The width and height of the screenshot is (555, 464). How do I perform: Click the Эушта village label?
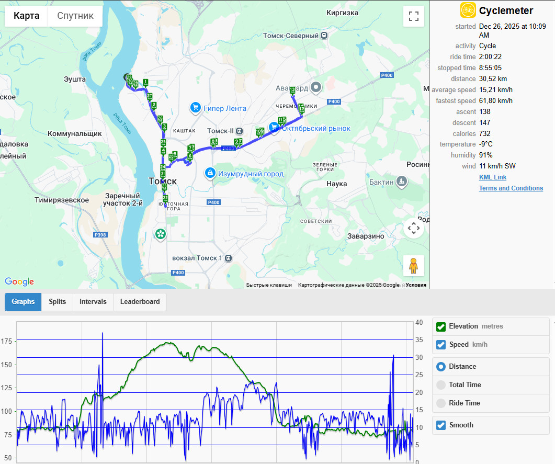(75, 79)
